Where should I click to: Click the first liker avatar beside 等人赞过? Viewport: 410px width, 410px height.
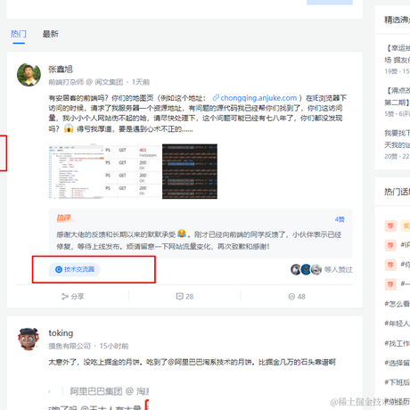pos(296,269)
